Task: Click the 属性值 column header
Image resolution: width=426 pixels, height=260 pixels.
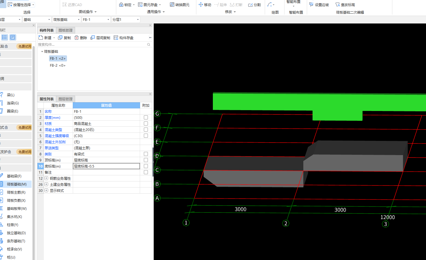Action: [x=106, y=105]
